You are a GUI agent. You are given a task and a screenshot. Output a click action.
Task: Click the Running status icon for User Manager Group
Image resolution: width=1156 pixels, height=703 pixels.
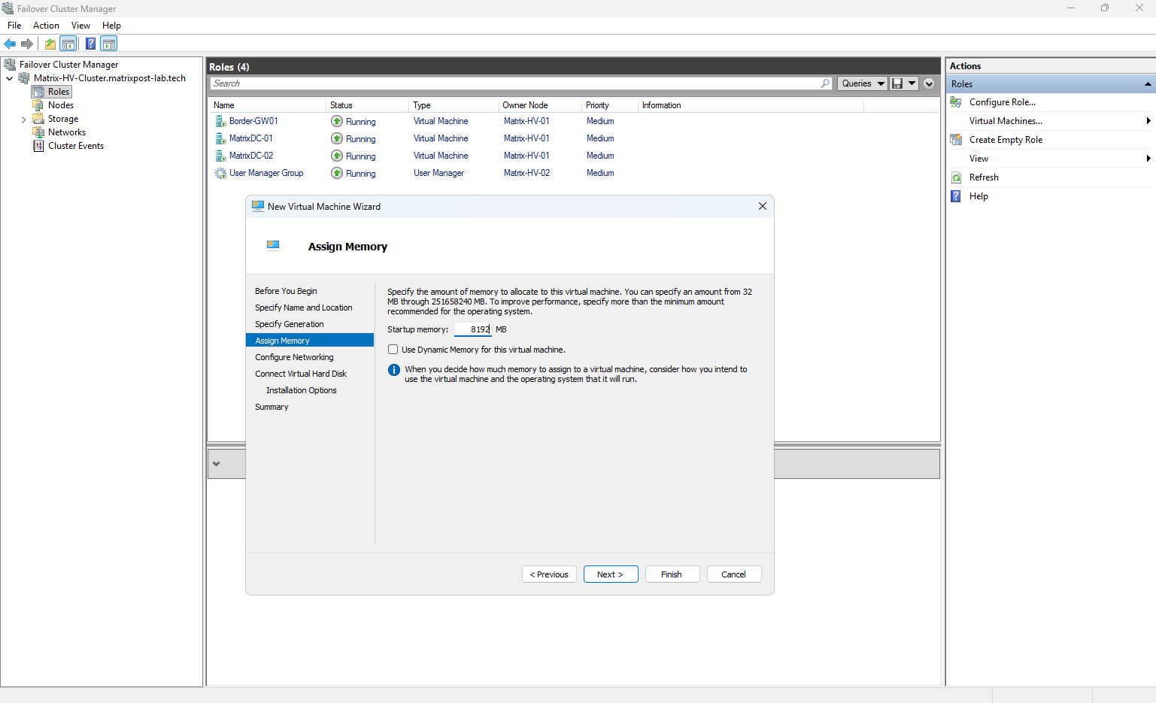pos(337,173)
